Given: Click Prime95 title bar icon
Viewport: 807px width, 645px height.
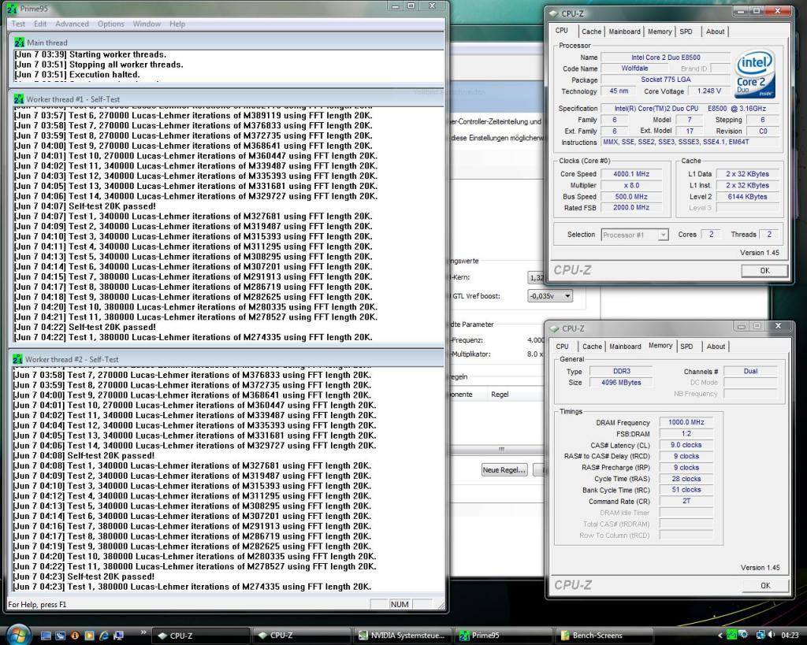Looking at the screenshot, I should [11, 9].
